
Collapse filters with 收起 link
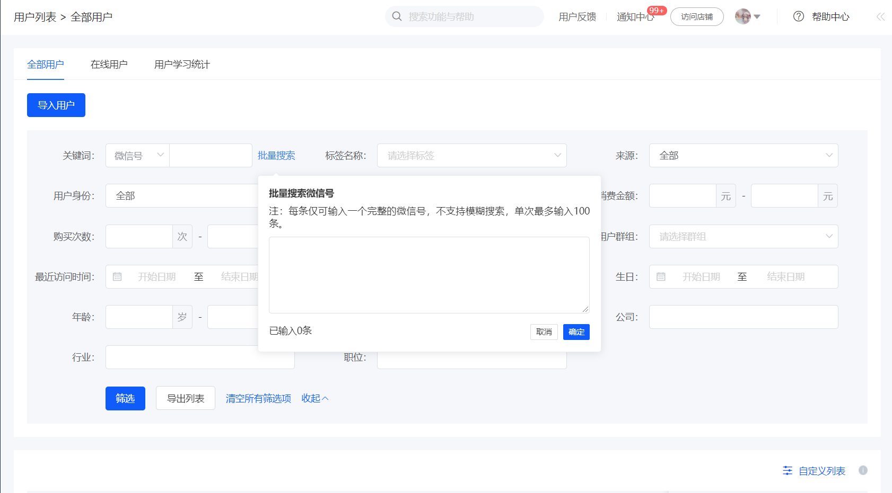point(315,398)
